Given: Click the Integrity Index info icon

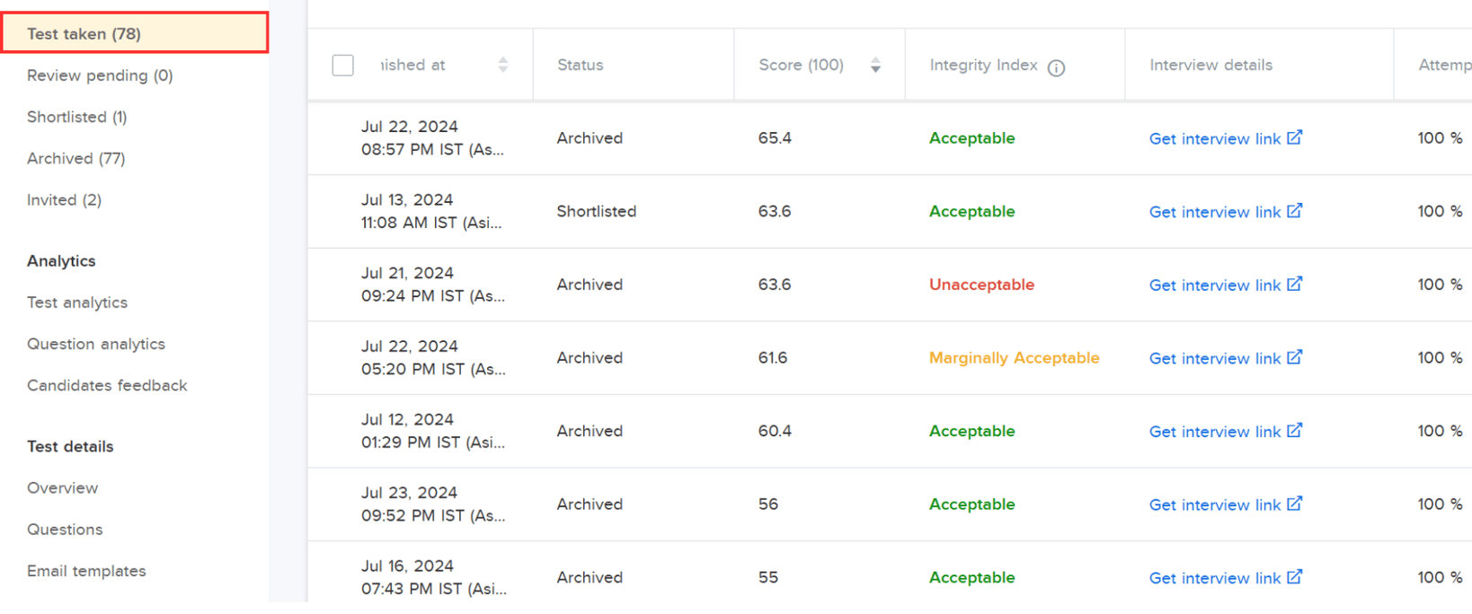Looking at the screenshot, I should 1057,67.
